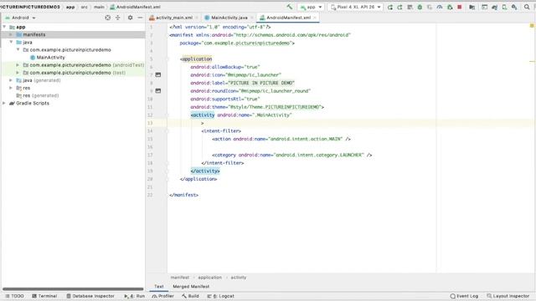Open the SDK Manager icon
The width and height of the screenshot is (536, 301).
514,7
